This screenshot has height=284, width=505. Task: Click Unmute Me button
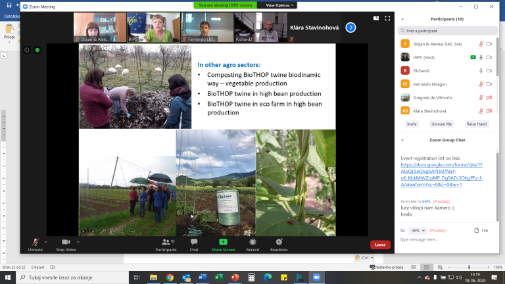pos(442,124)
